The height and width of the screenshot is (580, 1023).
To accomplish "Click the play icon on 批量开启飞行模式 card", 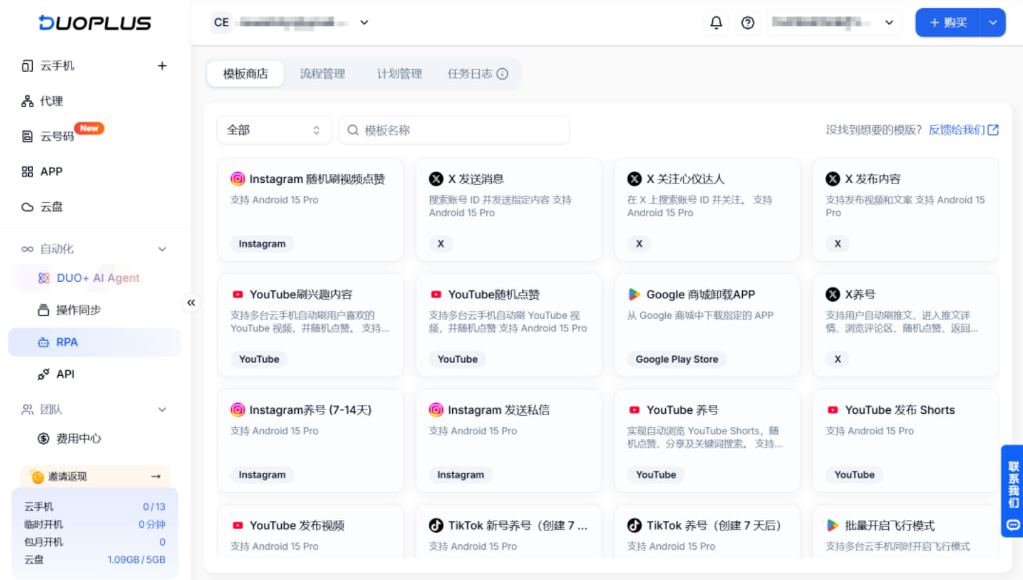I will click(833, 525).
